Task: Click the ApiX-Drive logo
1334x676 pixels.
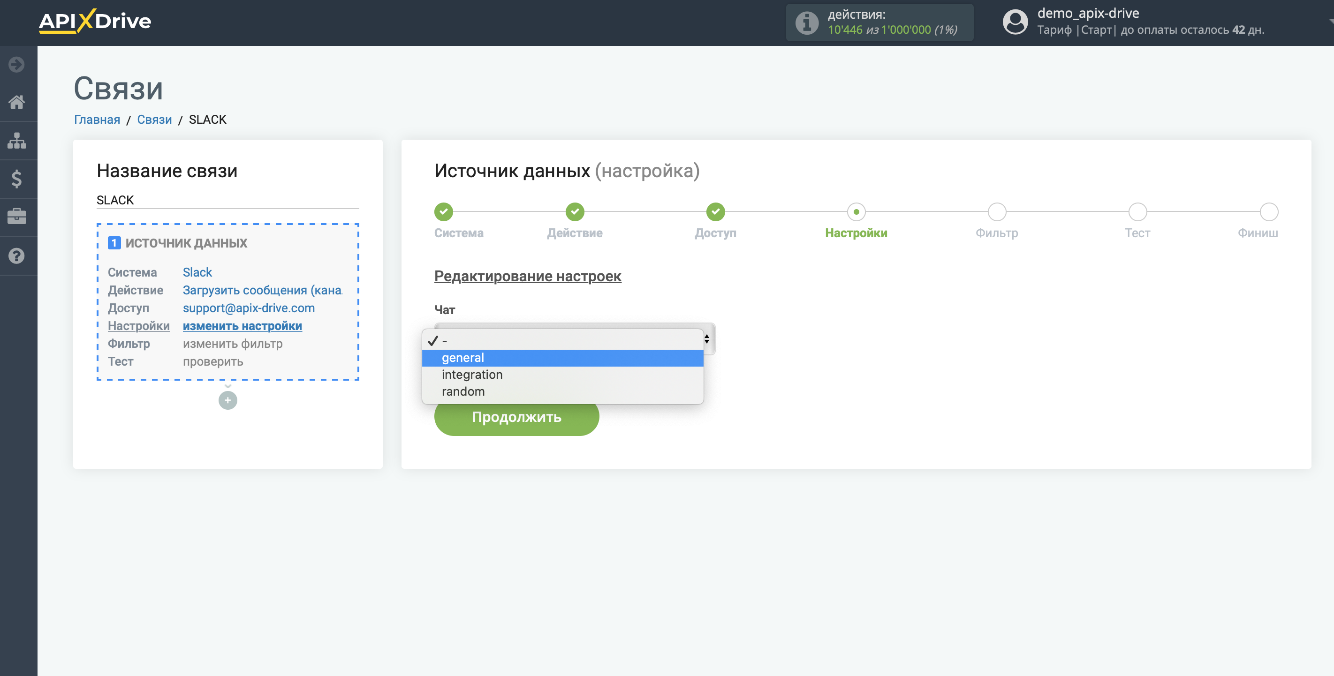Action: pyautogui.click(x=95, y=21)
